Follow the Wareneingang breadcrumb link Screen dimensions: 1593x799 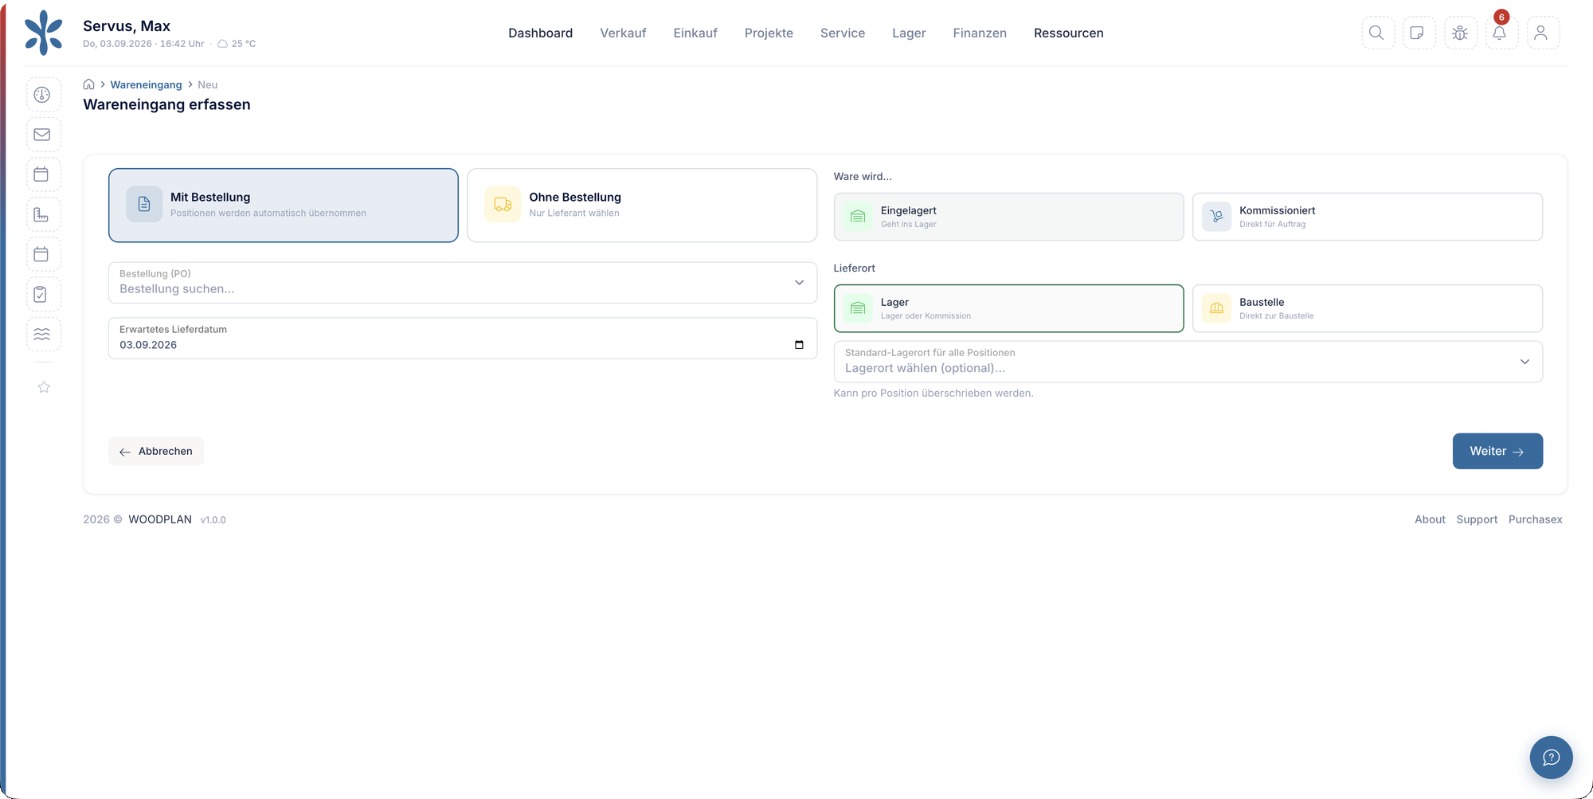pyautogui.click(x=146, y=84)
